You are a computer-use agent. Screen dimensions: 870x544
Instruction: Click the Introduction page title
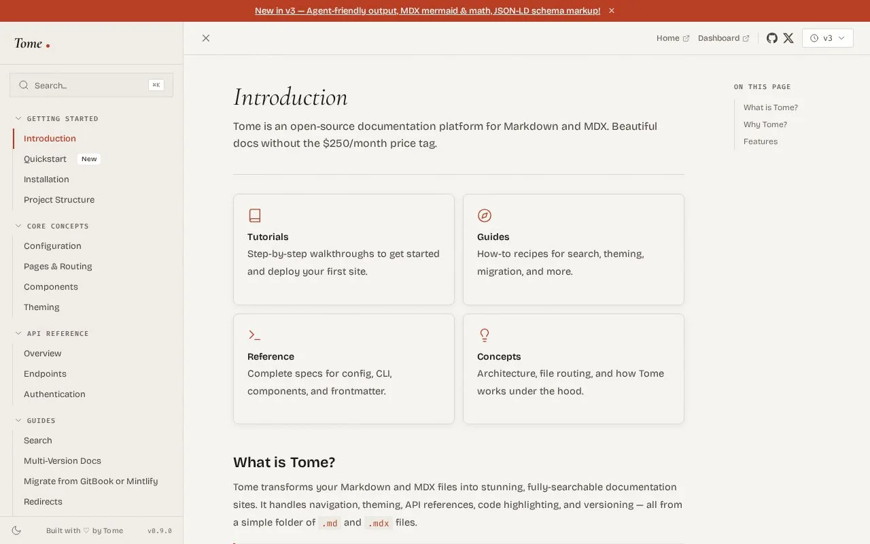click(x=290, y=97)
